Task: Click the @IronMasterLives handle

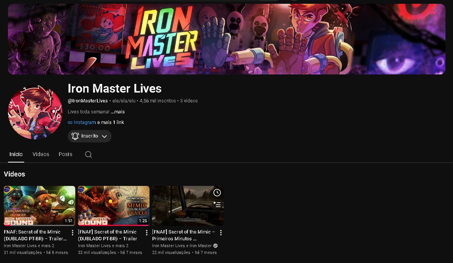Action: coord(87,101)
